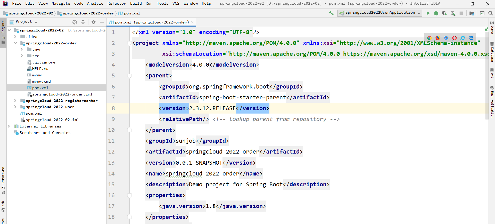This screenshot has width=495, height=224.
Task: Select the pom.xml (springcloud-2022-order) editor tab
Action: pos(152,22)
